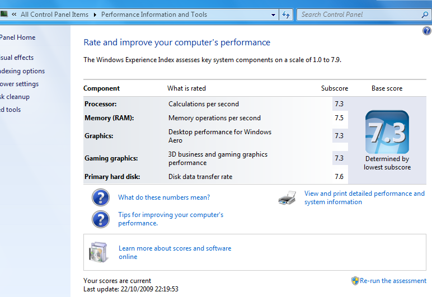Click the printer icon
Viewport: 432px width, 297px height.
(x=288, y=197)
